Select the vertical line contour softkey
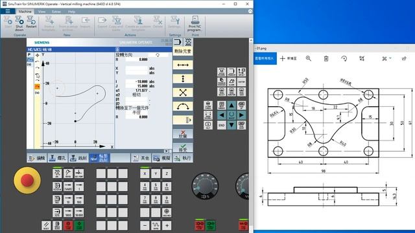This screenshot has height=233, width=415. pos(183,79)
